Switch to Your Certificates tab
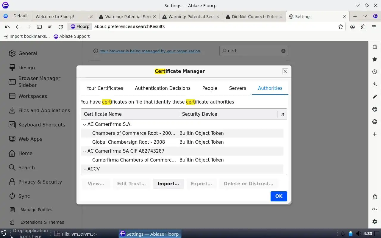 pos(105,88)
